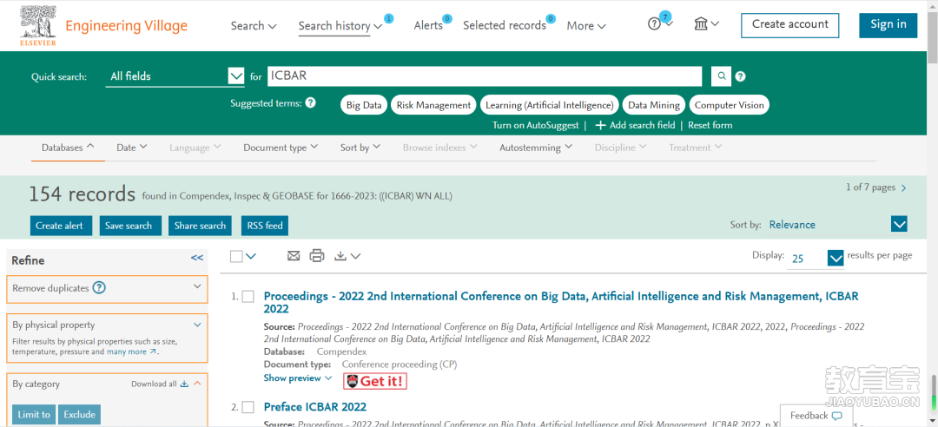Image resolution: width=938 pixels, height=427 pixels.
Task: Expand By physical property section
Action: pyautogui.click(x=197, y=325)
